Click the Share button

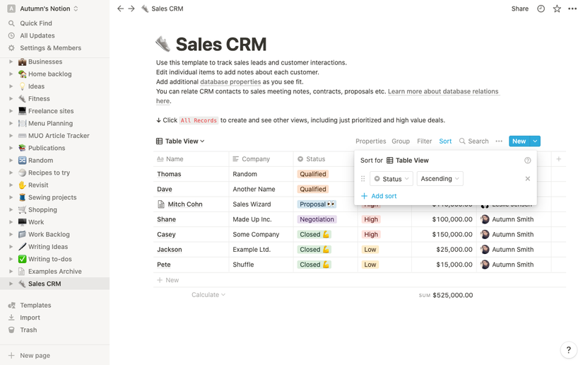pos(520,8)
